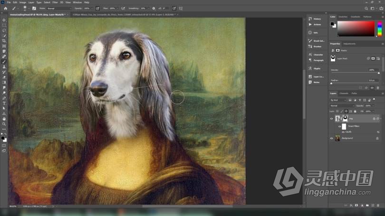Viewport: 385px width, 216px height.
Task: Open the Opacity slider dropdown in options bar
Action: (92, 9)
